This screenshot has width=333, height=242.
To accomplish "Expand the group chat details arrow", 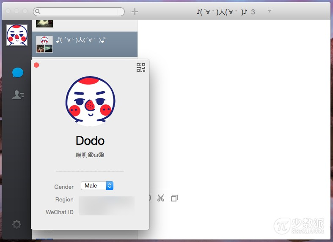I will point(270,11).
